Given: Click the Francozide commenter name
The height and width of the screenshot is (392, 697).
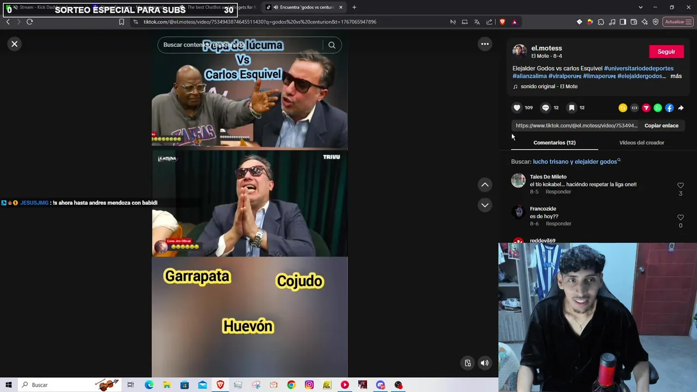Looking at the screenshot, I should 543,209.
